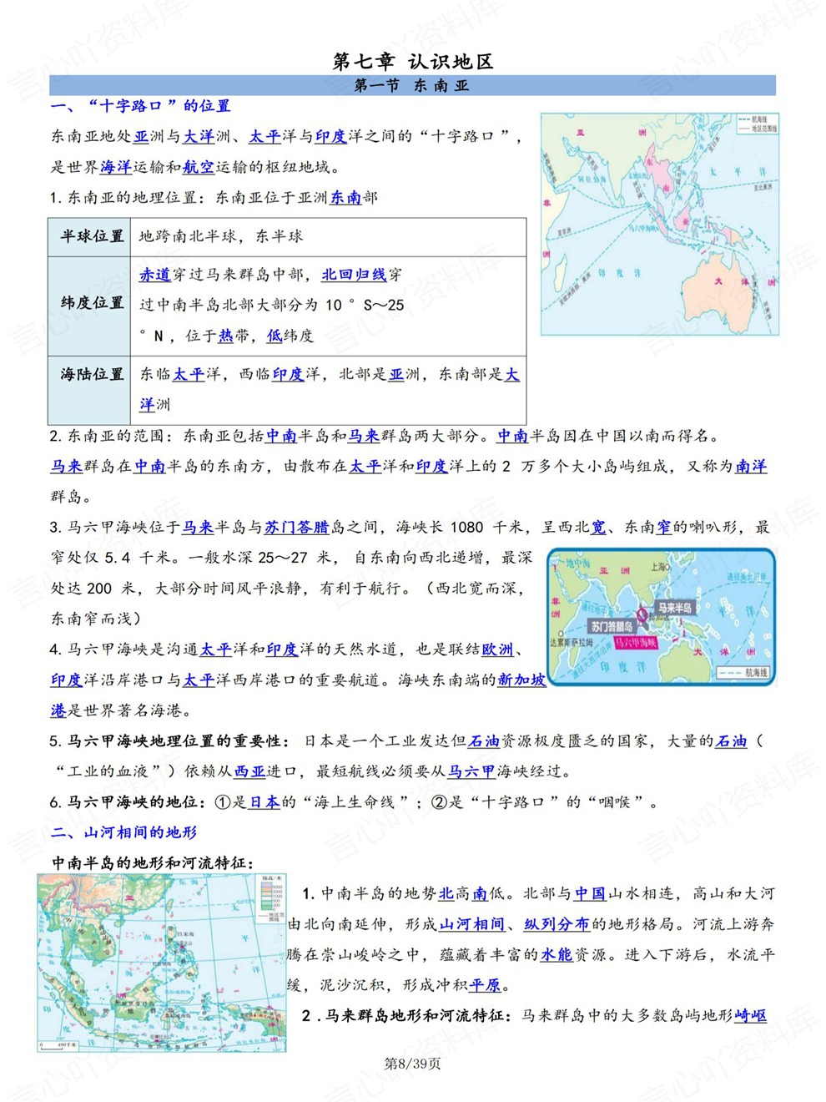Click the underlined word 欧洲
Screen dimensions: 826x1102
(498, 650)
